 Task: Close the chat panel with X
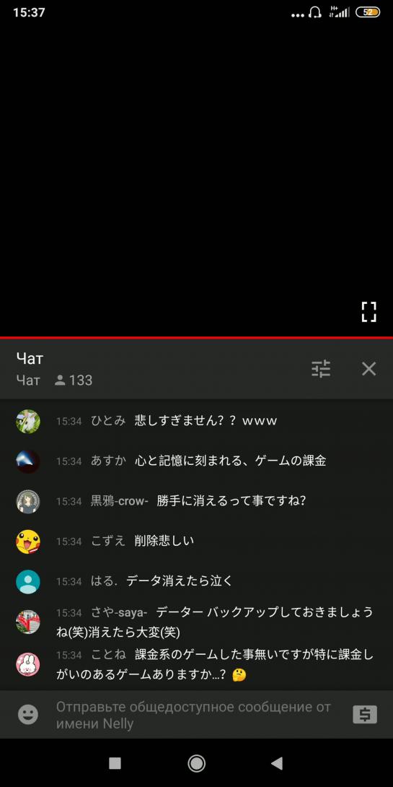(x=369, y=369)
